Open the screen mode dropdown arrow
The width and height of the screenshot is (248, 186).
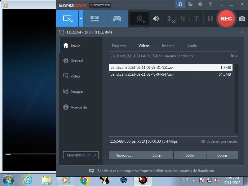pyautogui.click(x=81, y=19)
